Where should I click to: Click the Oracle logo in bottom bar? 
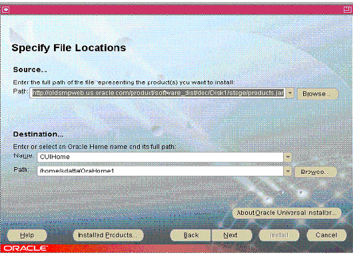[25, 248]
